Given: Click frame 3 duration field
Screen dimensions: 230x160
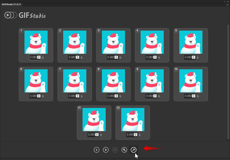Looking at the screenshot, I should pyautogui.click(x=112, y=57).
